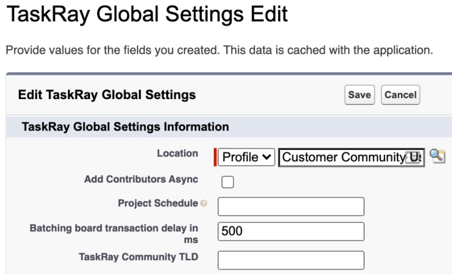Click the Project Schedule help question-mark icon
Viewport: 452px width, 274px height.
[x=203, y=203]
